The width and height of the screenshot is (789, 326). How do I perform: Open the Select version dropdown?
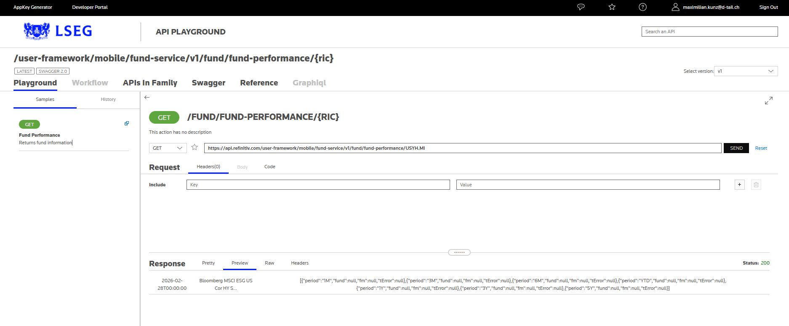pos(746,71)
